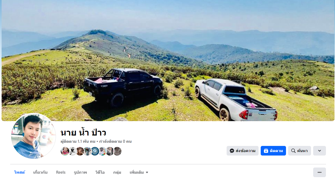Switch to the เกี่ยวกับ tab
The height and width of the screenshot is (179, 335).
40,172
